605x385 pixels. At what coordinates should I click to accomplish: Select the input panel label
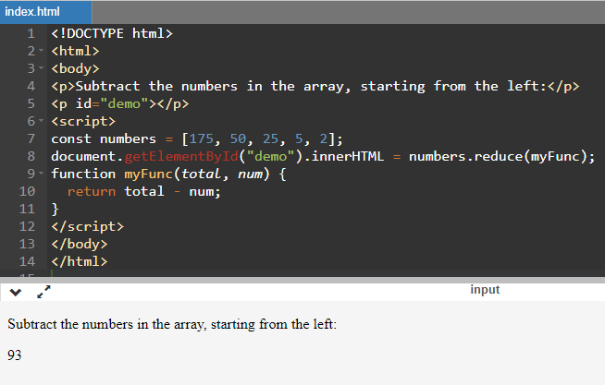[x=485, y=290]
